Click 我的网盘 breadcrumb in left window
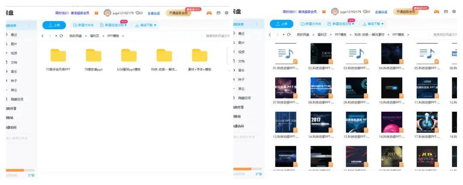 pos(75,36)
